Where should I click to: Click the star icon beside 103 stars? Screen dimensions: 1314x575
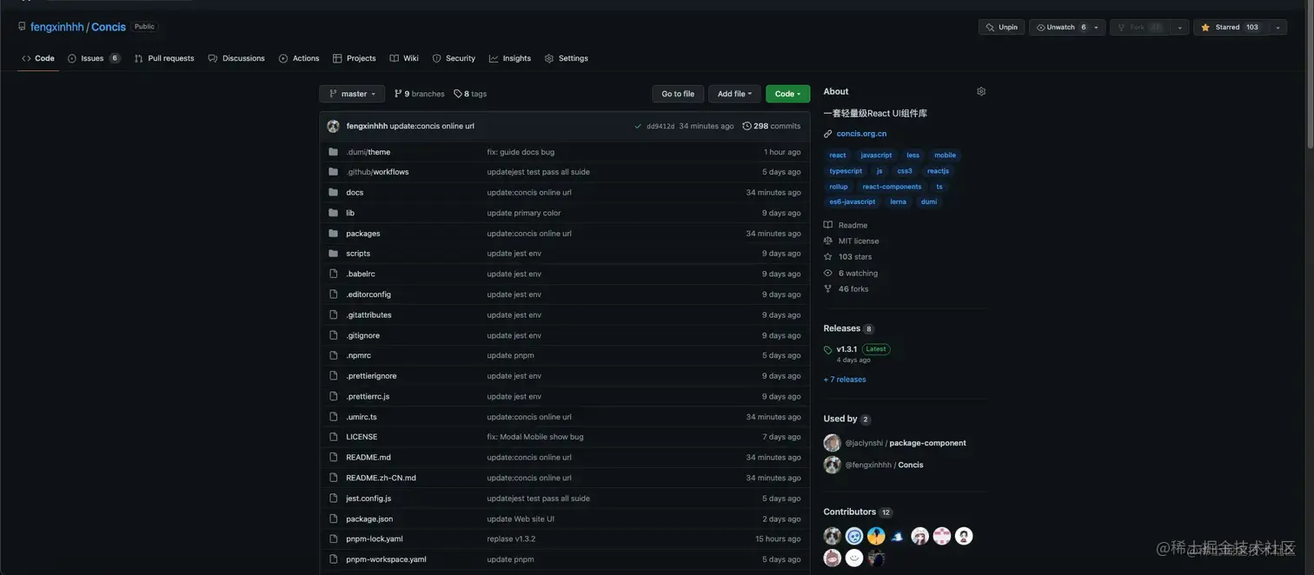pyautogui.click(x=828, y=257)
